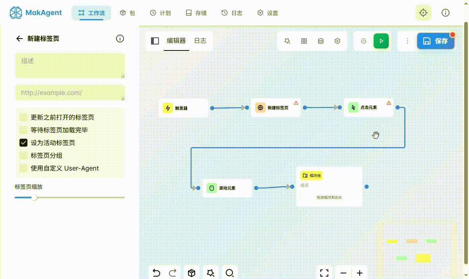
Task: Enable 更新之前打开的标签页 checkbox
Action: 23,117
